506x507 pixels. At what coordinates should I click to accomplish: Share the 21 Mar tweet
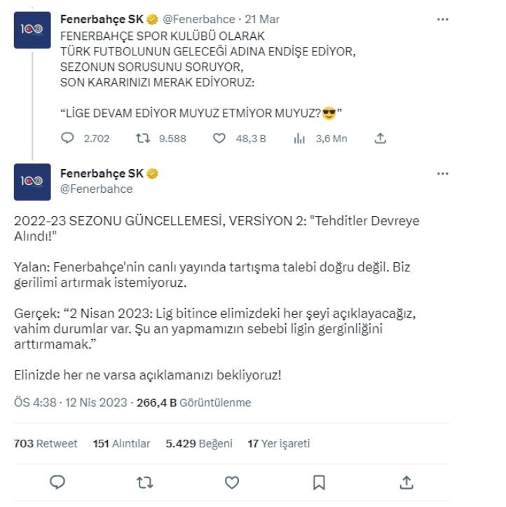coord(381,138)
